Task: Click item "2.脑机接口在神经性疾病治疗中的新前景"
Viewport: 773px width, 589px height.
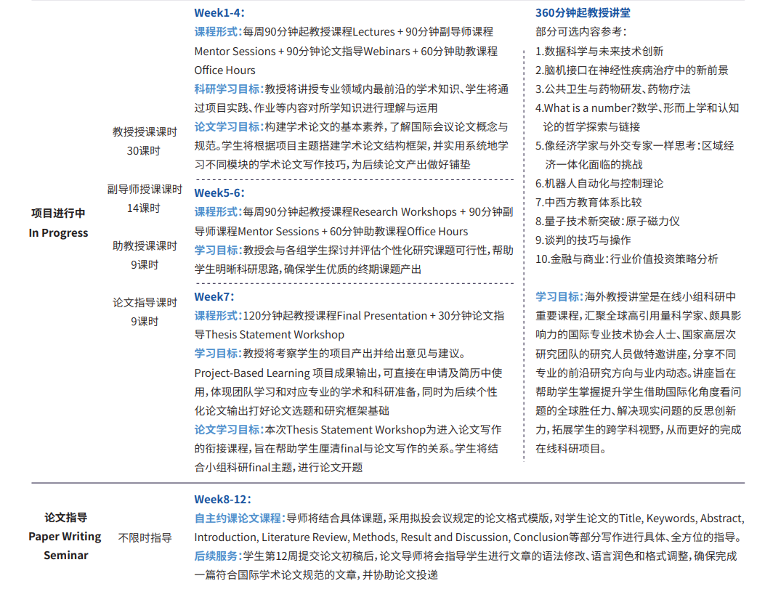Action: (x=632, y=70)
